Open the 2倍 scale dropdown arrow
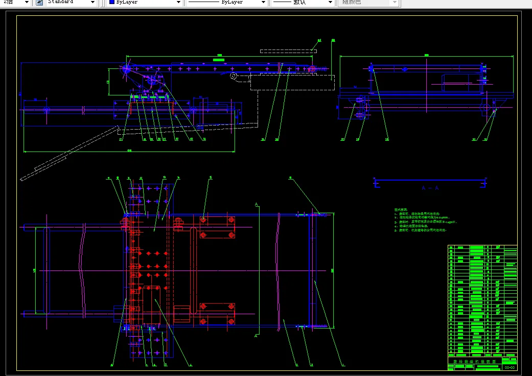The height and width of the screenshot is (376, 532). [x=27, y=3]
